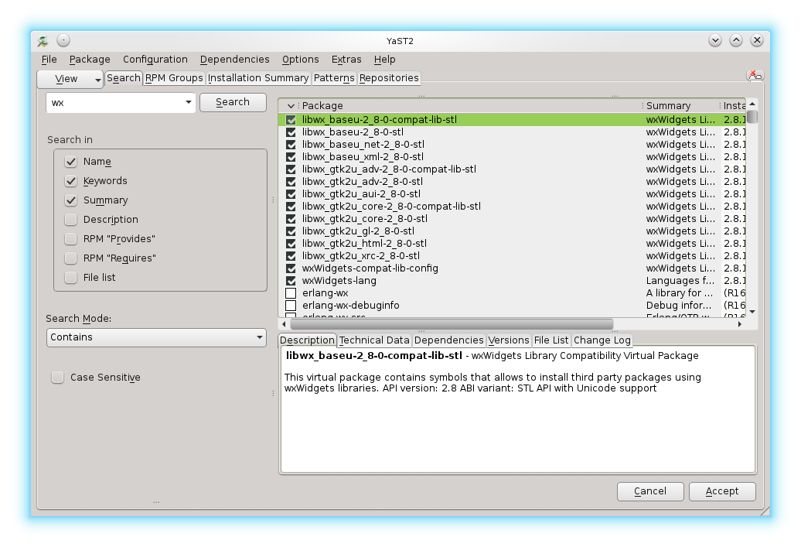Uncheck the Keywords search option

(71, 181)
